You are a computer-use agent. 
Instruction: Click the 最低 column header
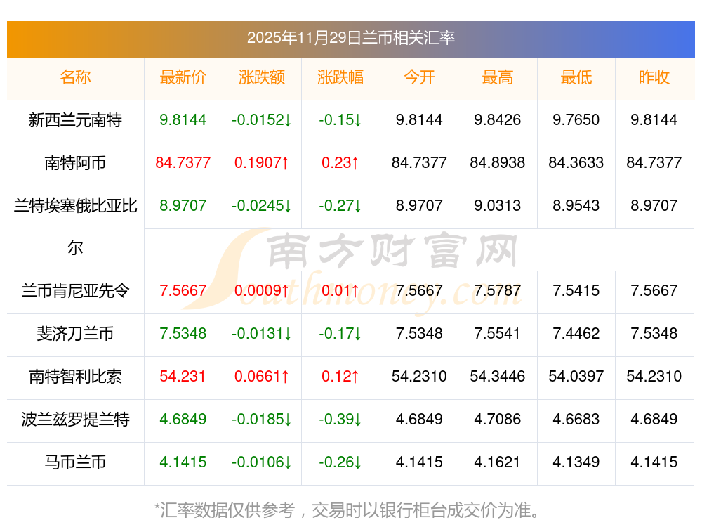pyautogui.click(x=576, y=77)
